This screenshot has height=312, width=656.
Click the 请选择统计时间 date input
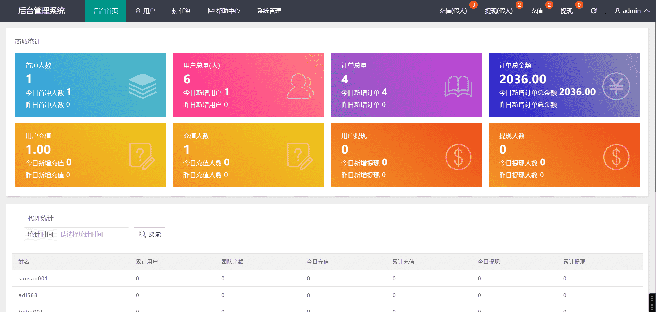93,235
